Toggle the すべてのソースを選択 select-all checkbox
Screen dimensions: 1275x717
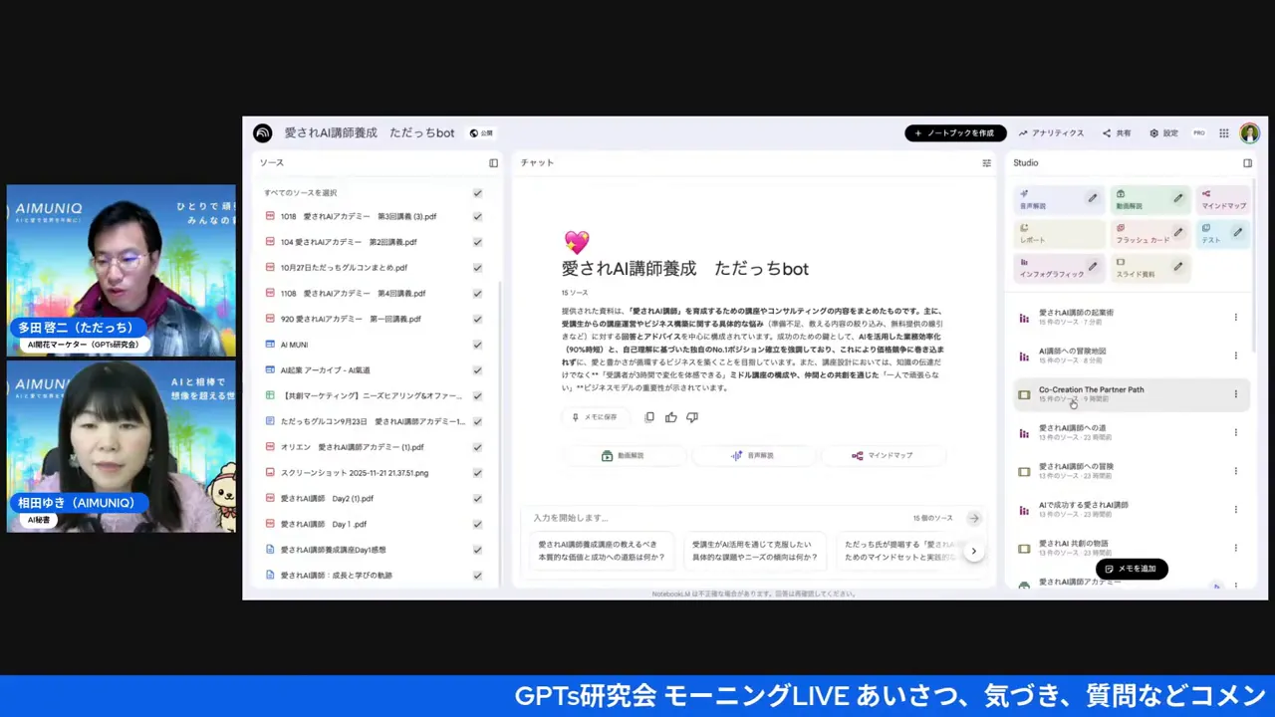tap(477, 192)
